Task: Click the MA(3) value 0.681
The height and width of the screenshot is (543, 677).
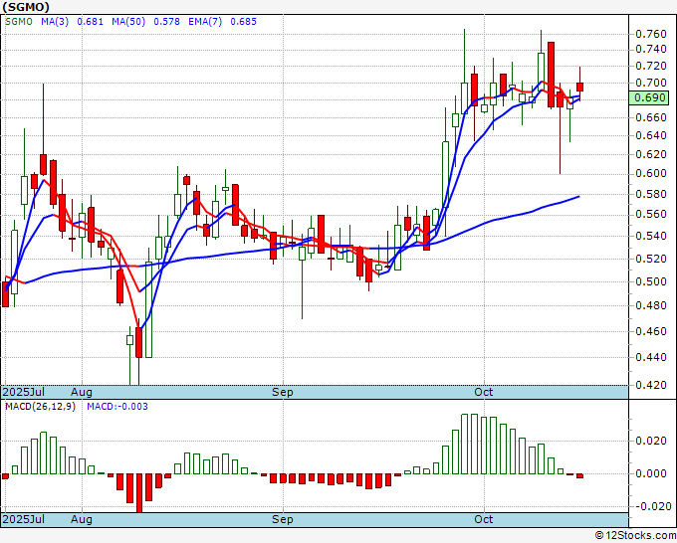Action: point(91,22)
